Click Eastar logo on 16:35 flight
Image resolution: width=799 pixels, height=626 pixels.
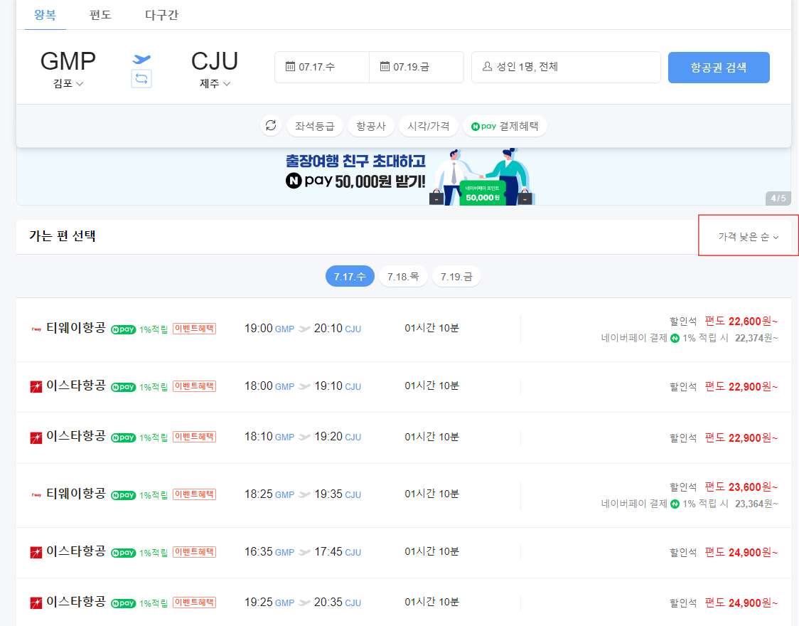[36, 553]
